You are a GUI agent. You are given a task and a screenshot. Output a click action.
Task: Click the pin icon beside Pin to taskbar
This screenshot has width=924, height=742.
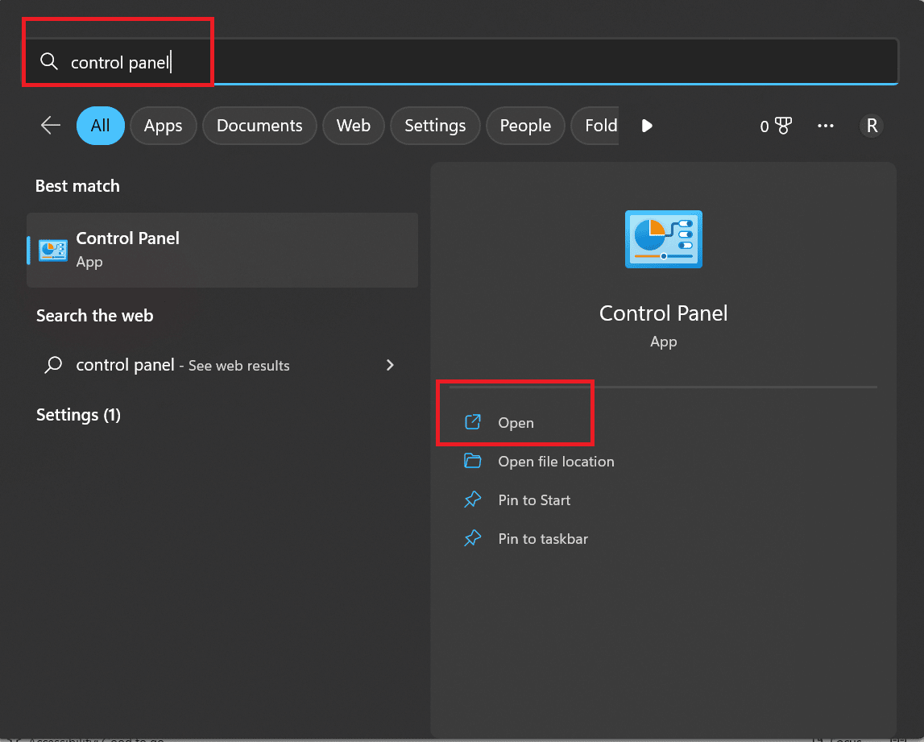coord(473,538)
